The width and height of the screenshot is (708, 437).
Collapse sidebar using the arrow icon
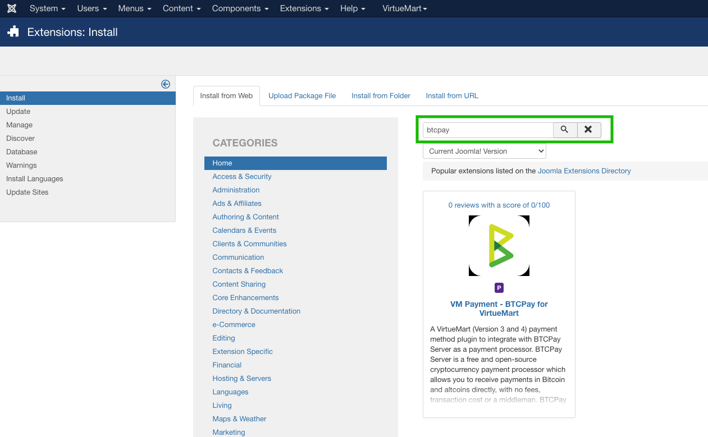[x=166, y=84]
